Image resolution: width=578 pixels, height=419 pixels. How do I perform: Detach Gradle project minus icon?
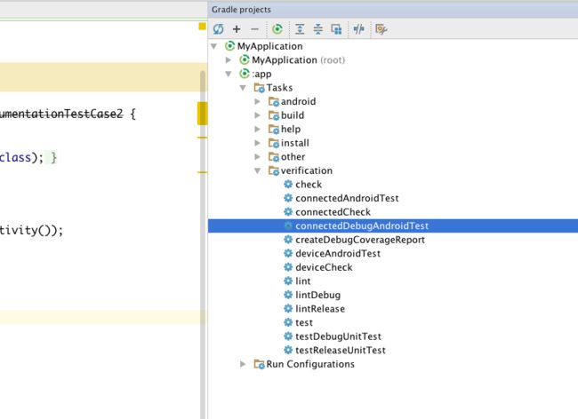click(254, 29)
